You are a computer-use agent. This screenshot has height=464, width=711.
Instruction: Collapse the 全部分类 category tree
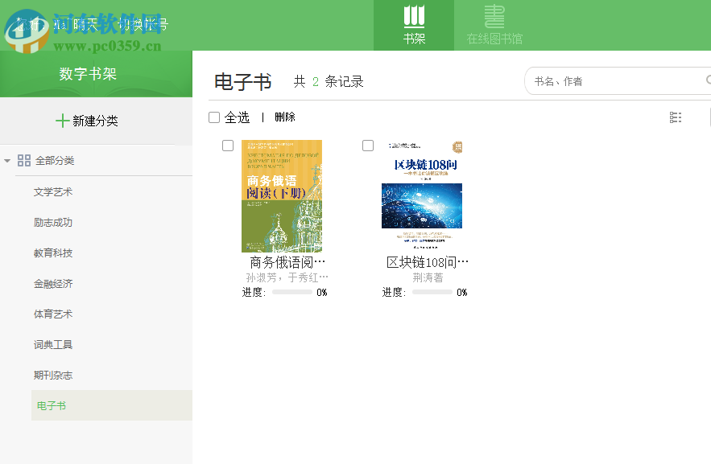click(8, 160)
